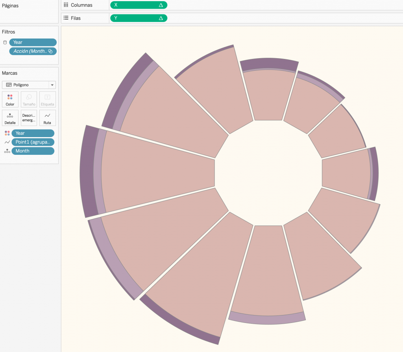Click the path icon beside Point1 pill
Image resolution: width=403 pixels, height=352 pixels.
coord(7,142)
